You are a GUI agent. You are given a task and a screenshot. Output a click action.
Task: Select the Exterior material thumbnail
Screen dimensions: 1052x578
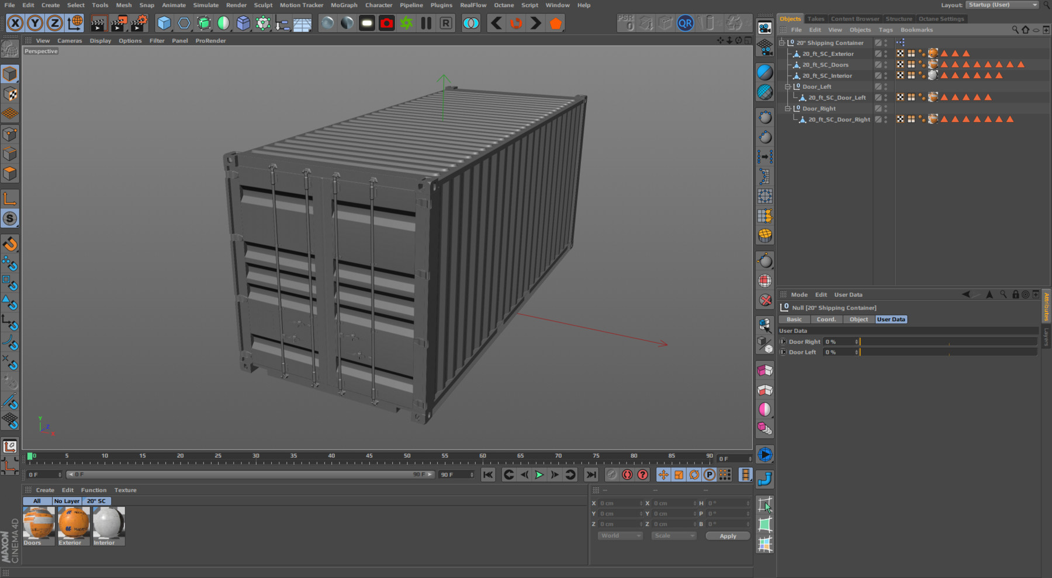74,523
